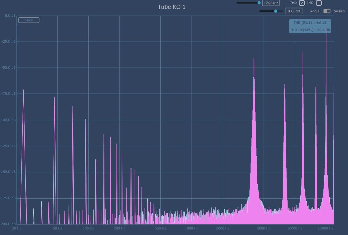The height and width of the screenshot is (235, 348).
Task: Toggle the Single/Sweep switch
Action: point(327,11)
